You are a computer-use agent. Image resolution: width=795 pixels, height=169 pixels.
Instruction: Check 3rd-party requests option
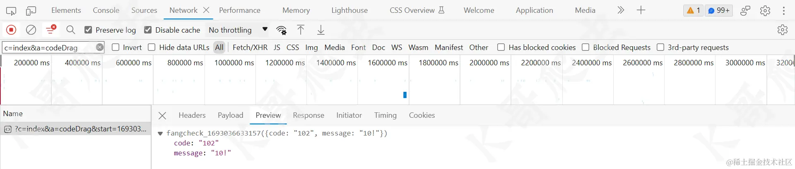pos(660,47)
